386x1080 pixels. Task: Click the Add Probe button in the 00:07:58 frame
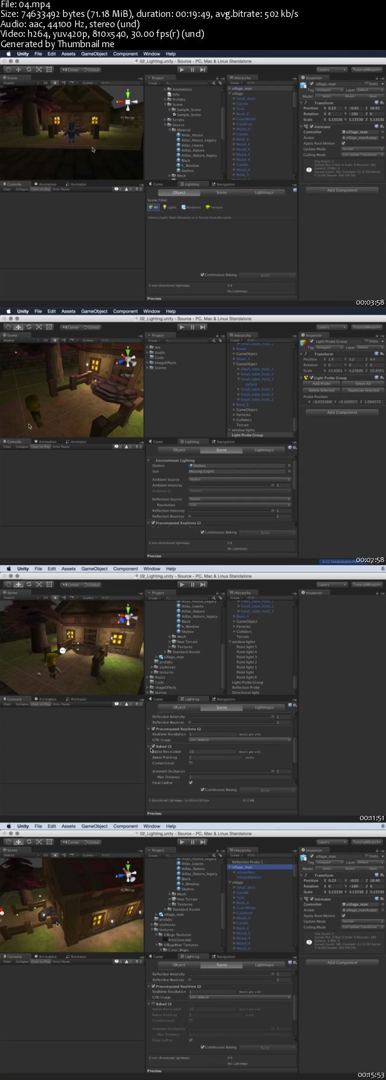pyautogui.click(x=321, y=384)
